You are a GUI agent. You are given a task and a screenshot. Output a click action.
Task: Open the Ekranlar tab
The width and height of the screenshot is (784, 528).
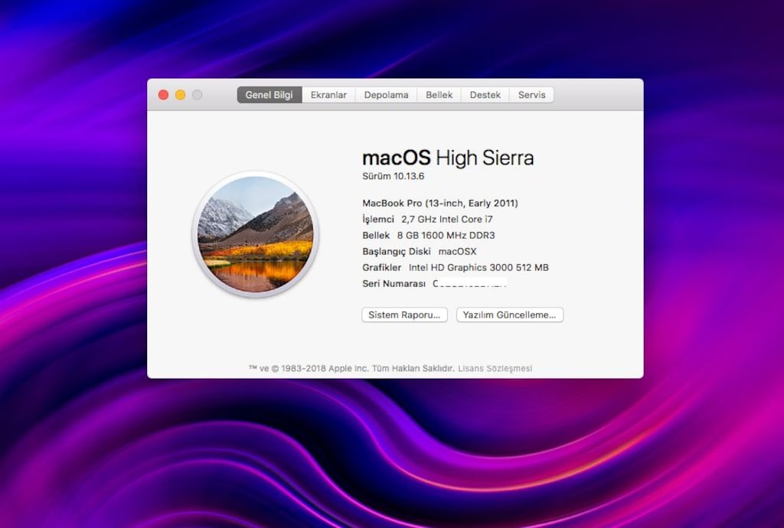point(328,95)
